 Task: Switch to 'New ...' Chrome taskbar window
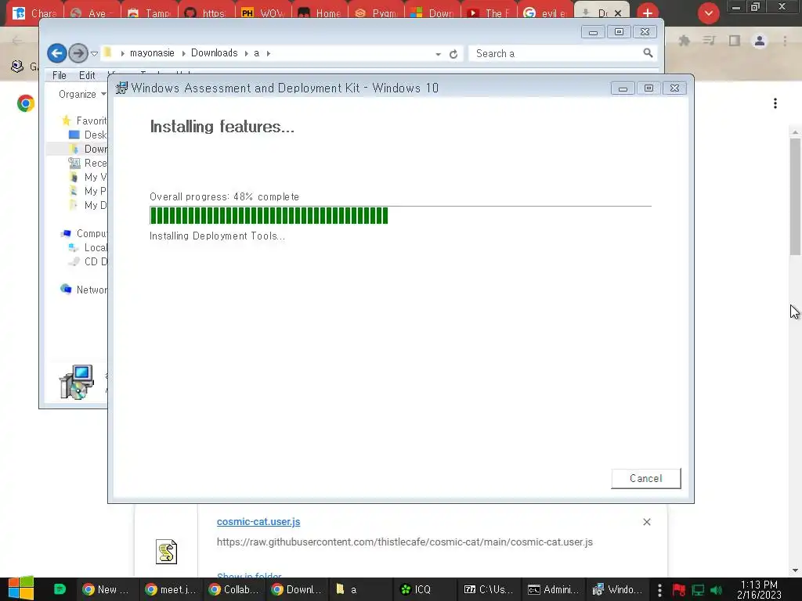[106, 589]
